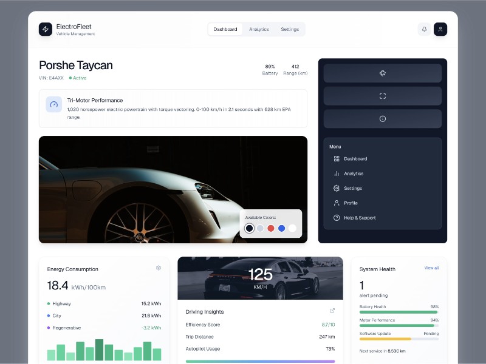Click the 18.4 kWh/100km value

77,285
